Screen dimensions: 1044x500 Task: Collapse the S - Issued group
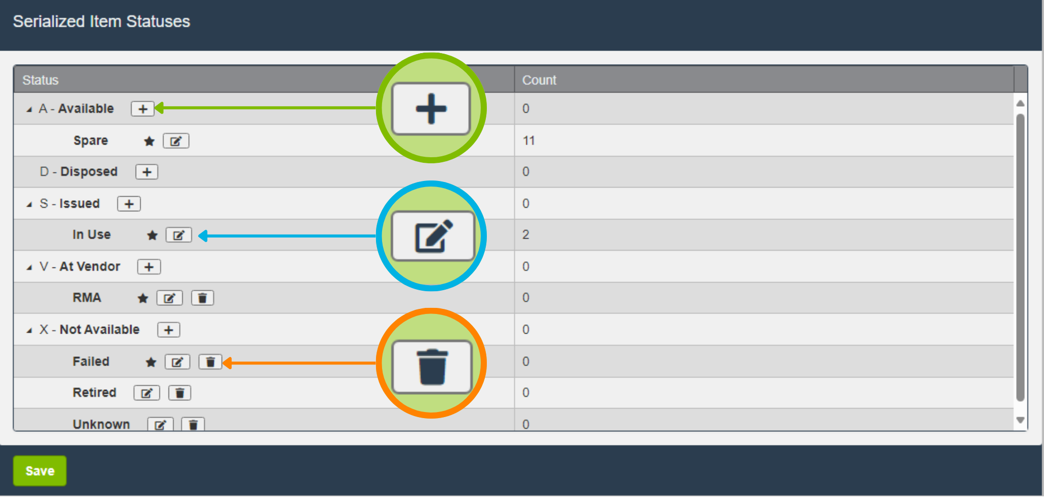click(29, 204)
